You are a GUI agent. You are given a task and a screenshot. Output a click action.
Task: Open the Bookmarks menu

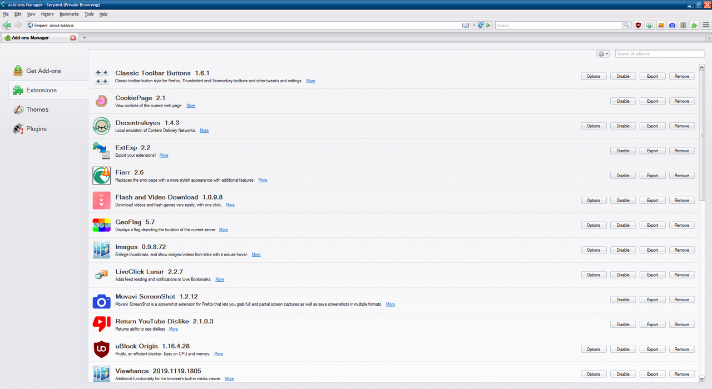tap(70, 14)
